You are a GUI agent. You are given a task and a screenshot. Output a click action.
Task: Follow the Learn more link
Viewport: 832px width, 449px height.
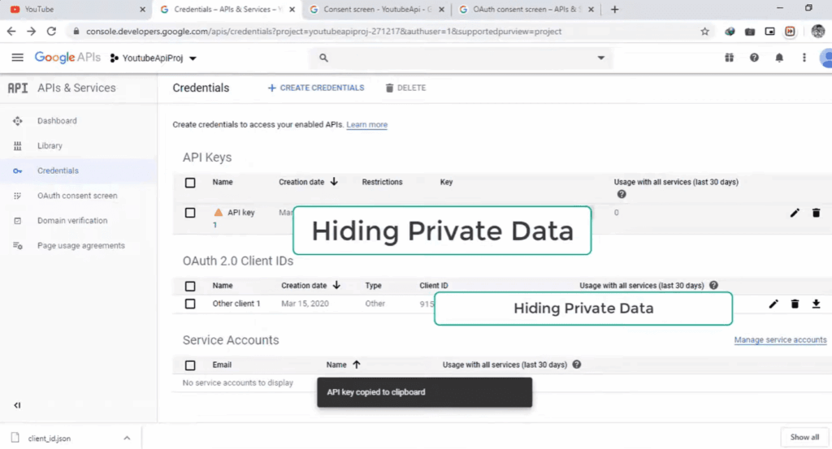(x=366, y=124)
